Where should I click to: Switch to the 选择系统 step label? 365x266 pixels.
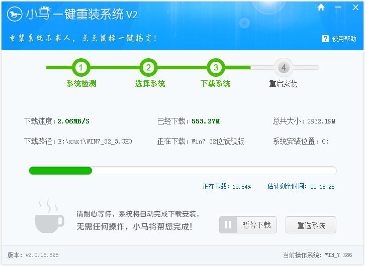click(150, 84)
